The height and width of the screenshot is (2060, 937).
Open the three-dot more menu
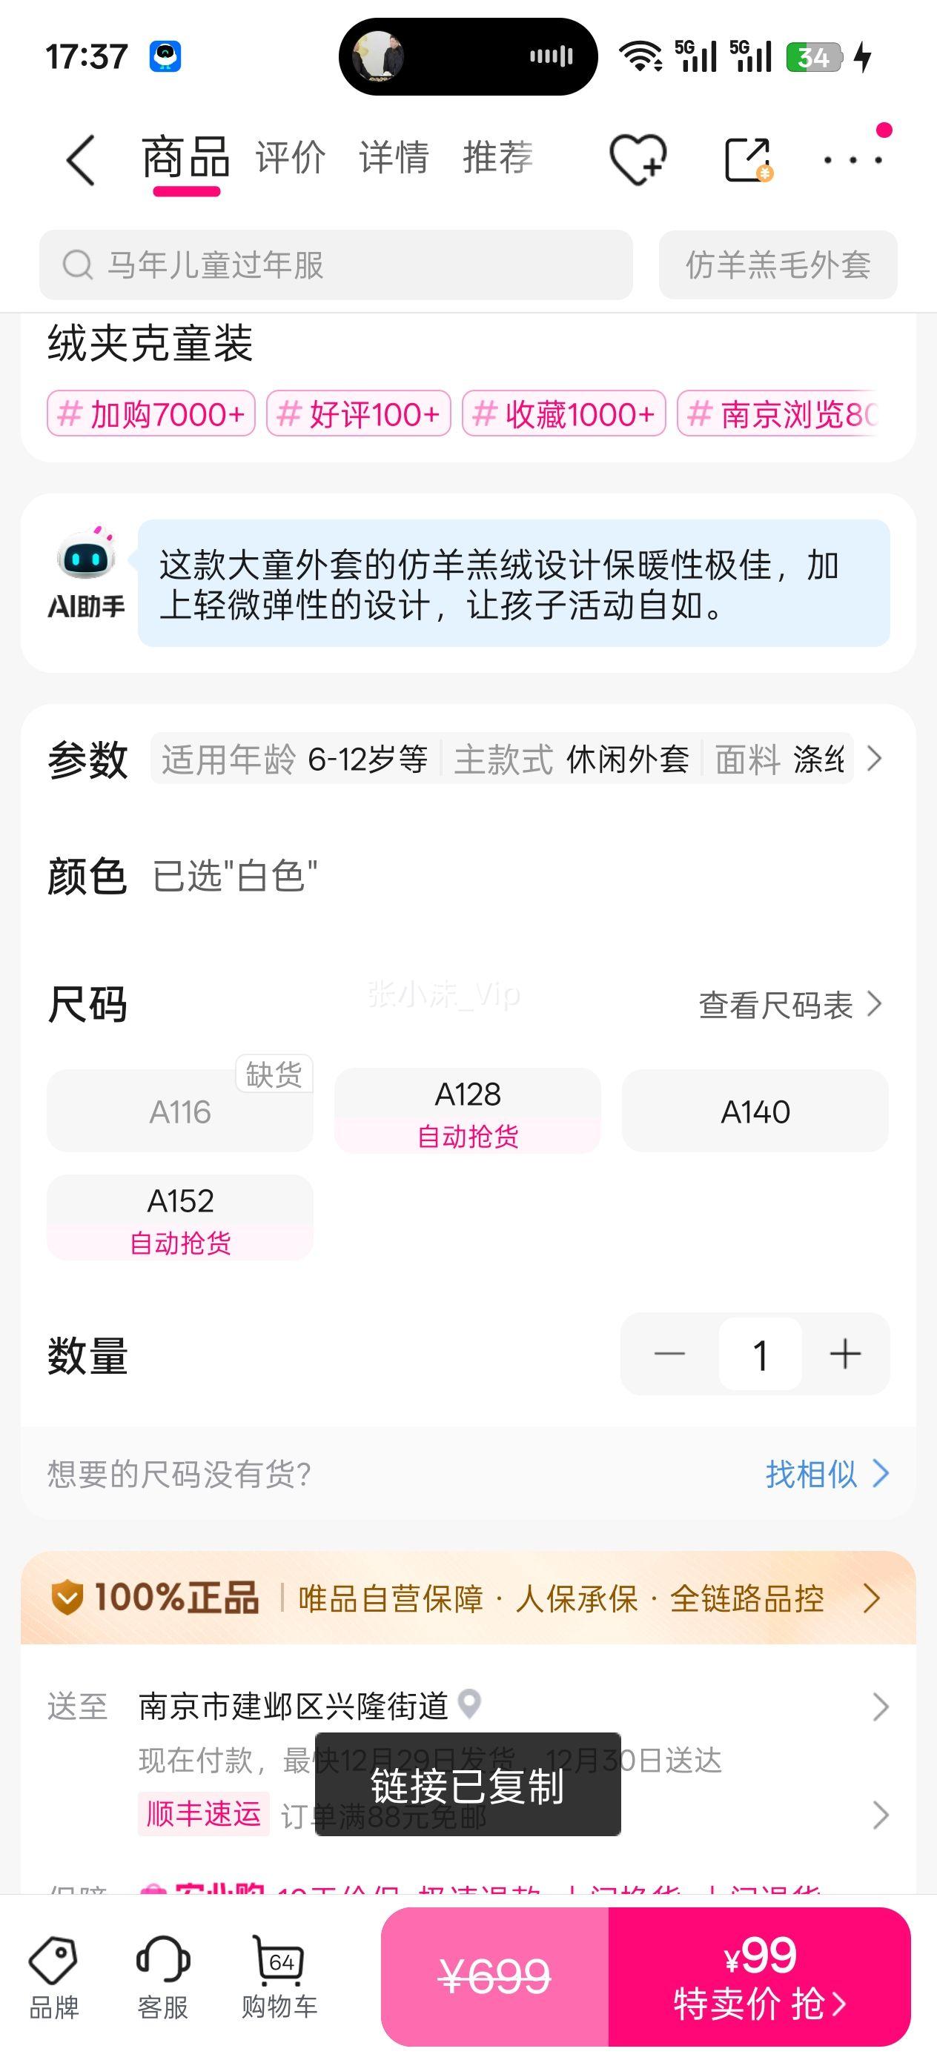coord(853,160)
